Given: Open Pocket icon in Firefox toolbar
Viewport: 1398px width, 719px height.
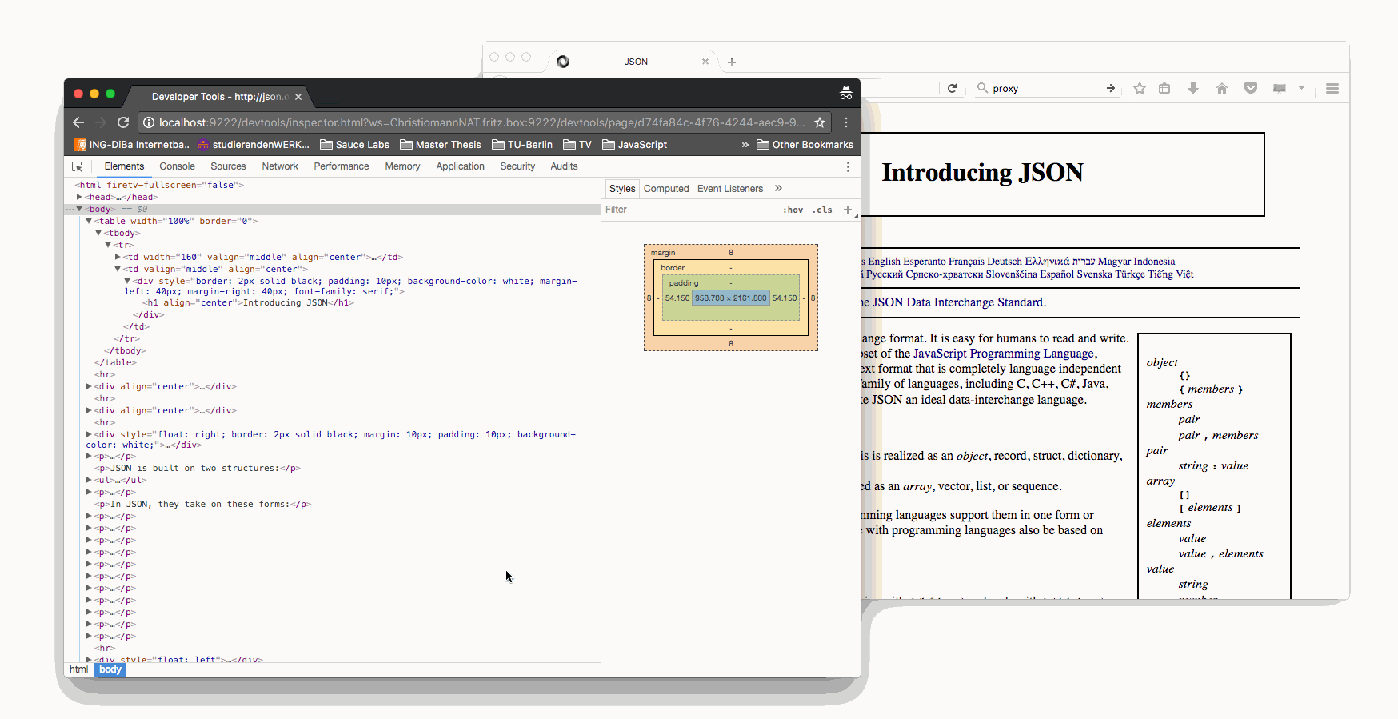Looking at the screenshot, I should (1251, 88).
